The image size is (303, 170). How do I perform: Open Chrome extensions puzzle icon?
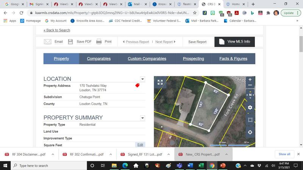pos(268,13)
